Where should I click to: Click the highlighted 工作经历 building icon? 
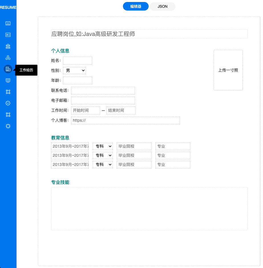coord(8,69)
